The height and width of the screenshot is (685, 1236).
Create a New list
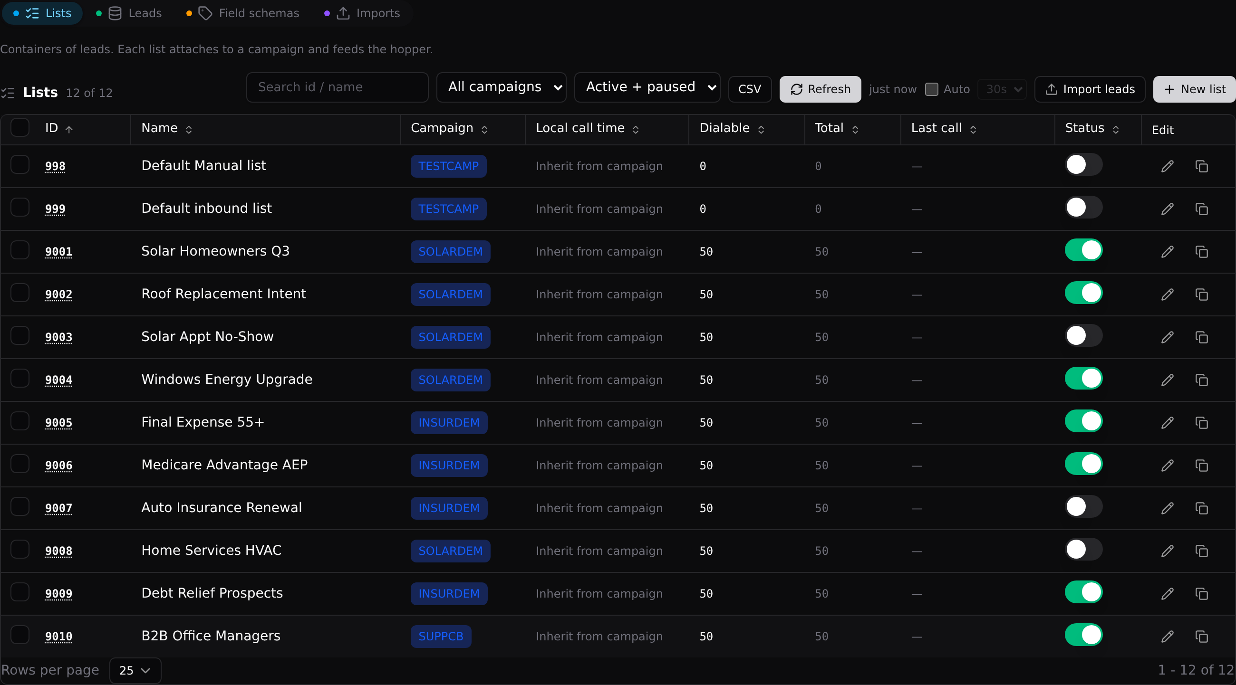1194,89
